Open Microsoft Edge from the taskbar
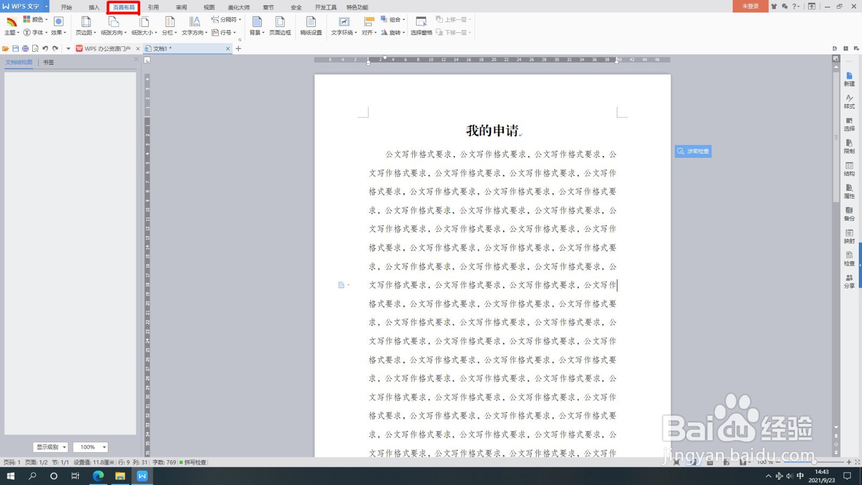 [98, 476]
